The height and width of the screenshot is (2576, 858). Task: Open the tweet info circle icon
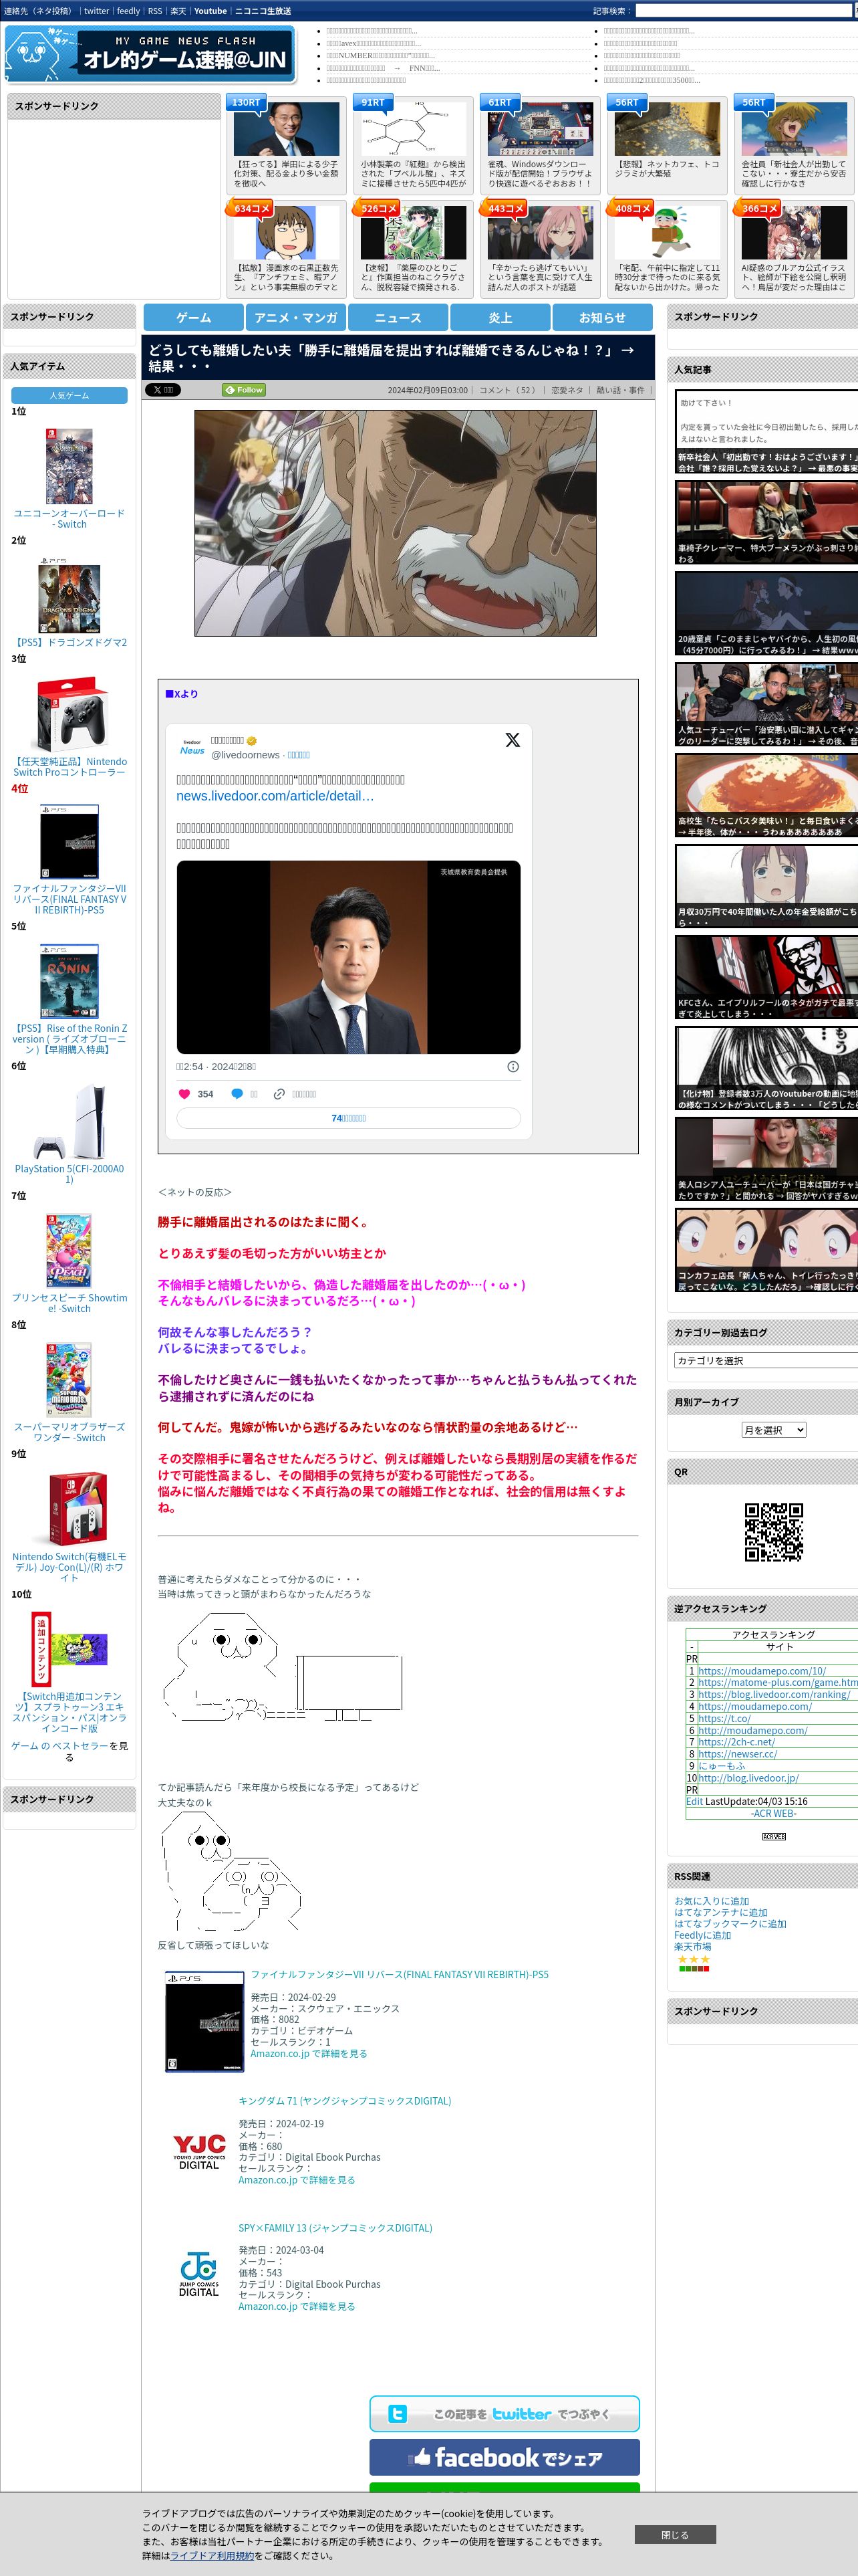coord(513,1067)
